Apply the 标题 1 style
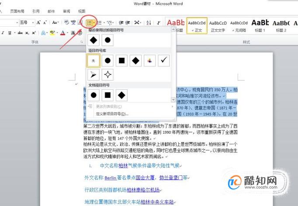Screen dimensions: 298x206 click(260, 26)
